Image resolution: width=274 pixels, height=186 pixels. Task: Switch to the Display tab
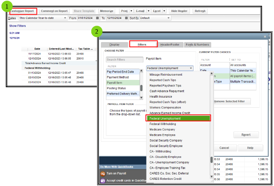(x=114, y=45)
